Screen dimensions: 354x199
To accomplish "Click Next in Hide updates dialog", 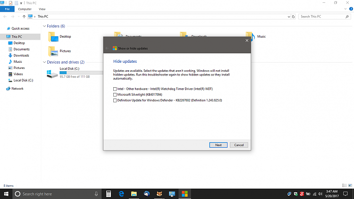I will click(219, 145).
